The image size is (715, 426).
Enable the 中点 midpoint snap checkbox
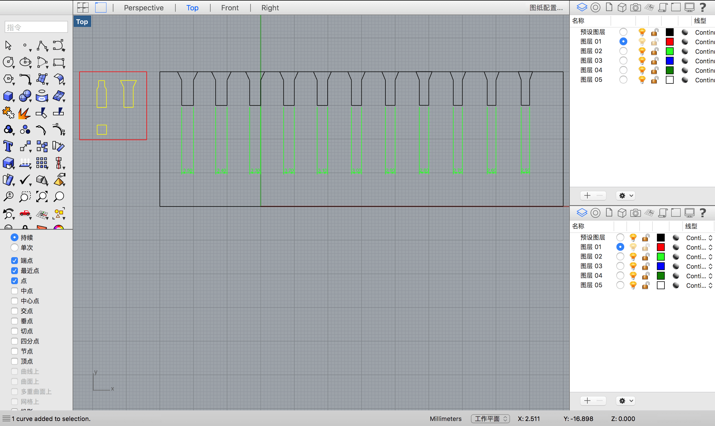click(15, 291)
